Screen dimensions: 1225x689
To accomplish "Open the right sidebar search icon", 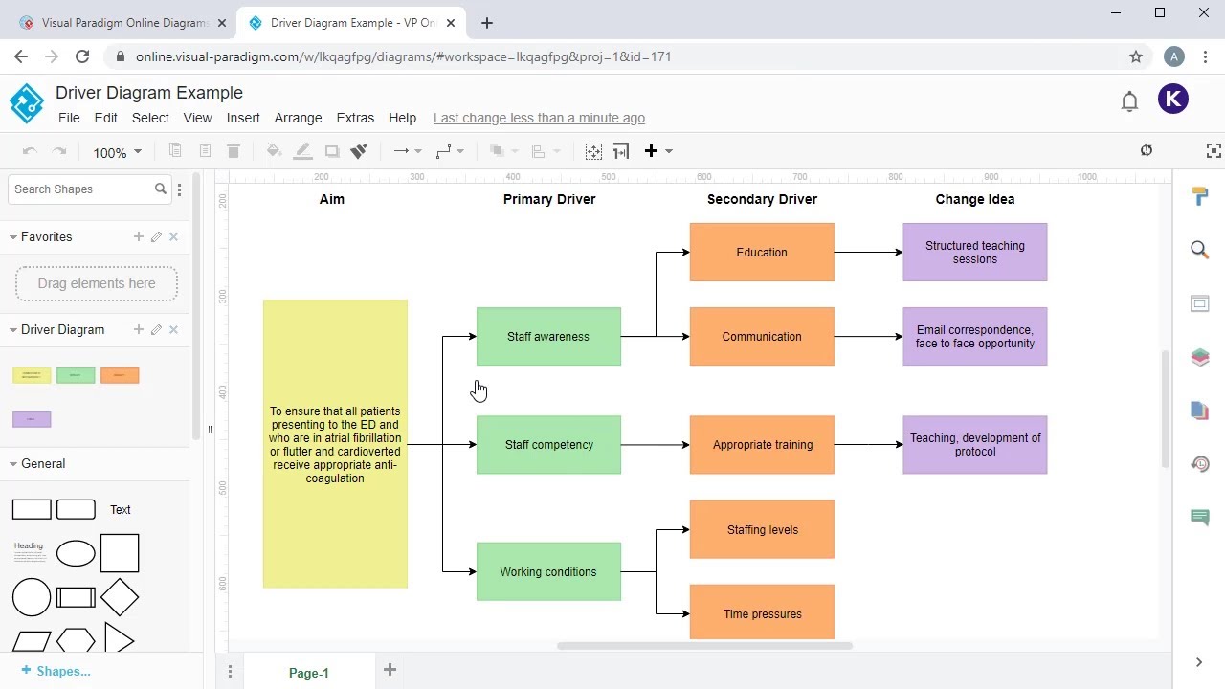I will (x=1199, y=250).
